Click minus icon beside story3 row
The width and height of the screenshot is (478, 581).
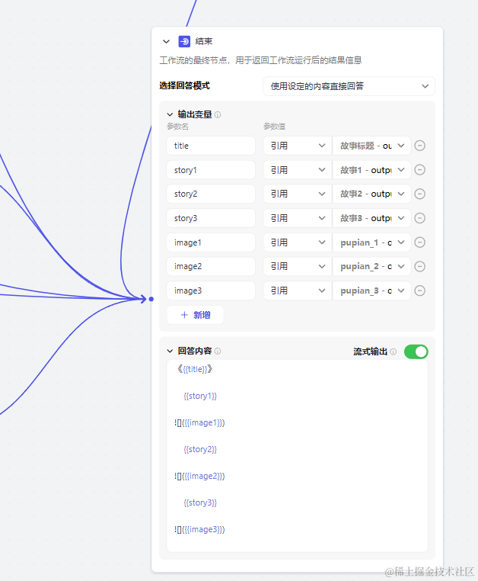419,218
